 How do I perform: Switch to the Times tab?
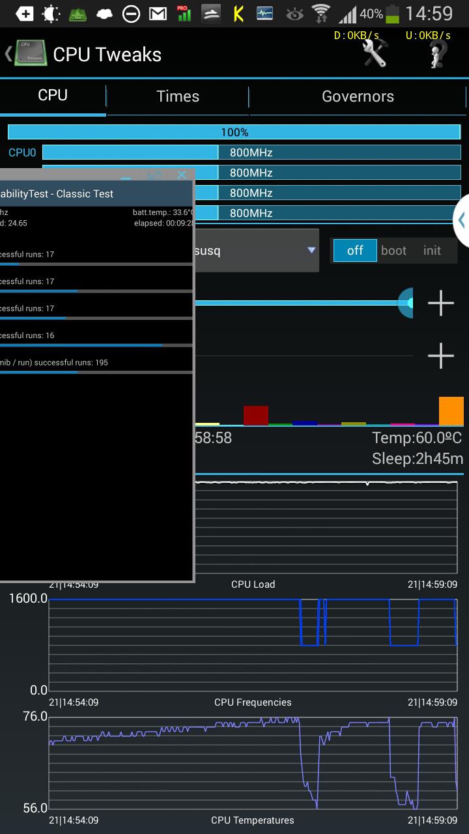178,96
